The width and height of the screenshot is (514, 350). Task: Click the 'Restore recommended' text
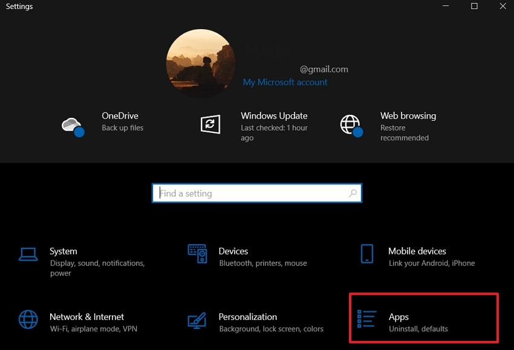[x=405, y=133]
